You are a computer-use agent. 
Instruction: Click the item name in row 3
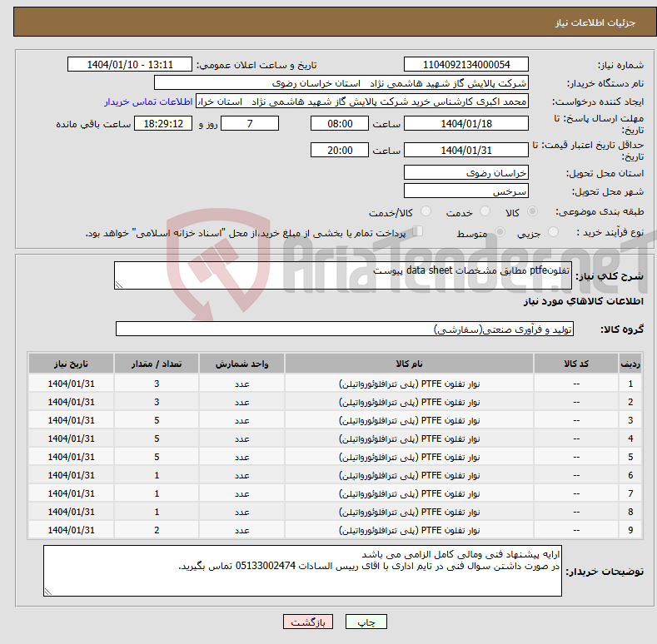tap(409, 420)
